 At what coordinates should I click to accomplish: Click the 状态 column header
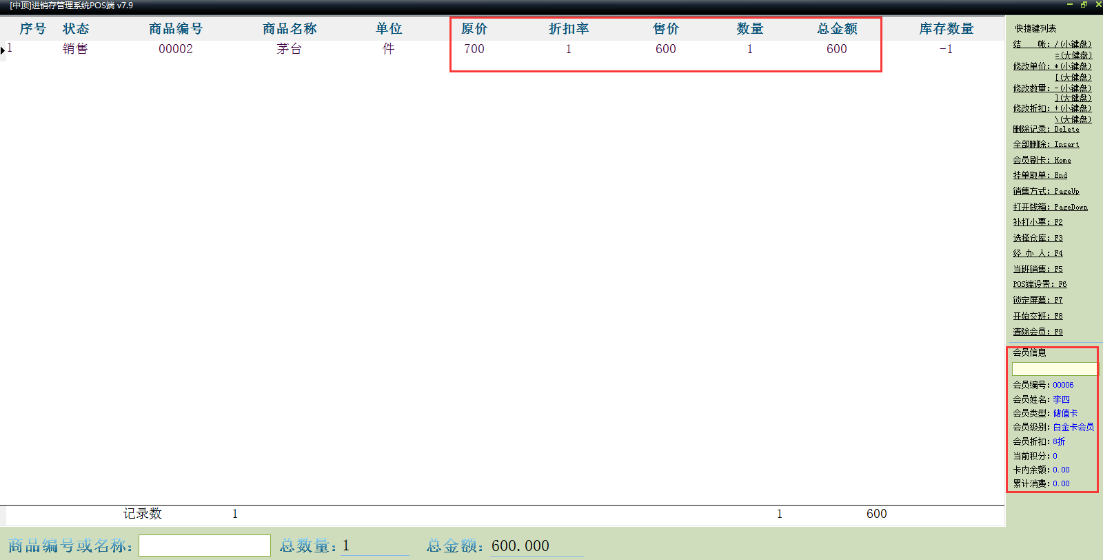(x=76, y=28)
